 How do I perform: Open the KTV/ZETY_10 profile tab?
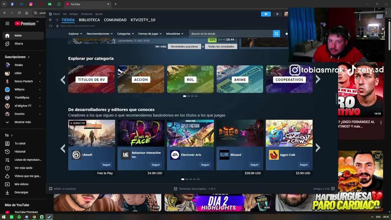click(143, 20)
